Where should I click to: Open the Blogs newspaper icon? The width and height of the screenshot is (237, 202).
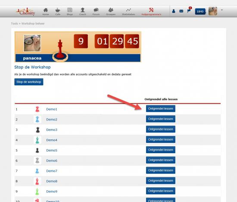pos(70,10)
